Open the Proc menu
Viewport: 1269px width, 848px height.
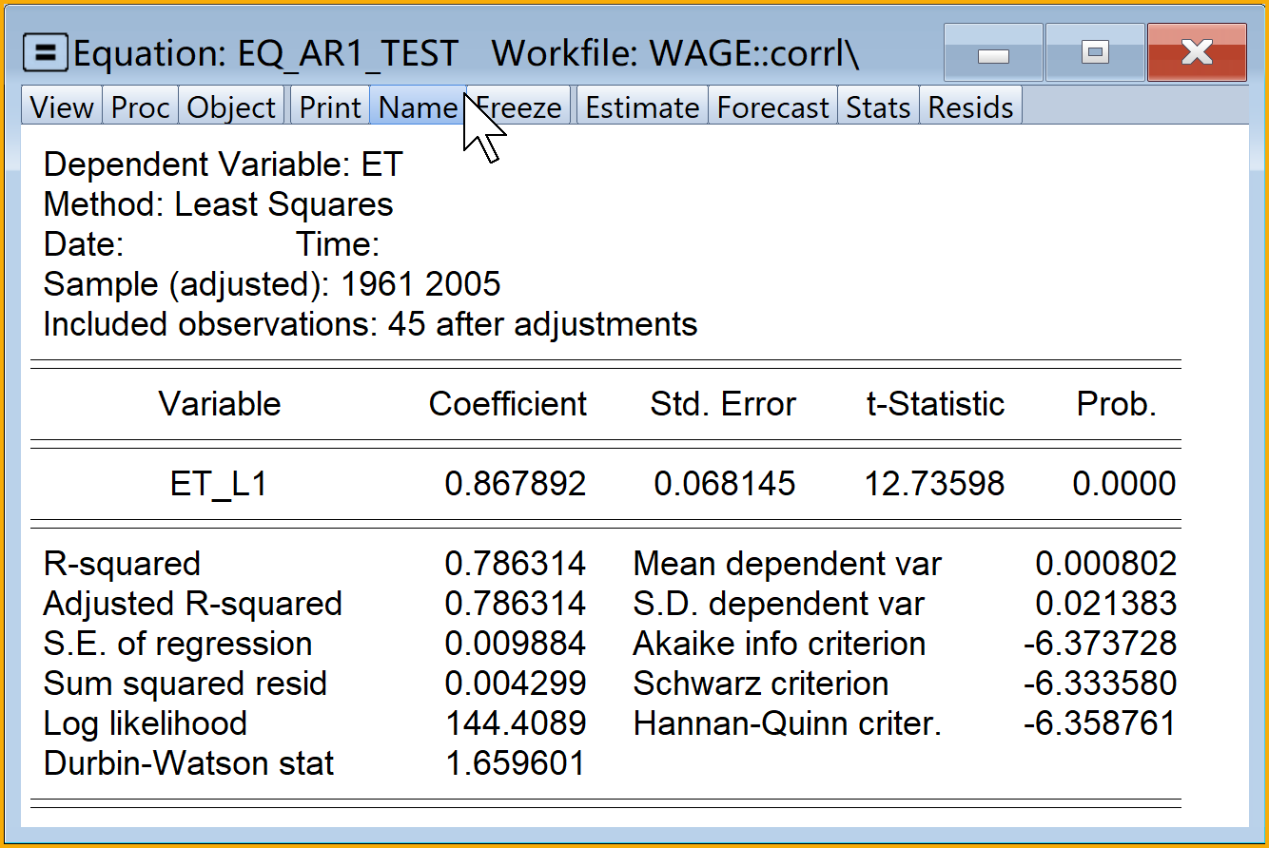point(140,106)
